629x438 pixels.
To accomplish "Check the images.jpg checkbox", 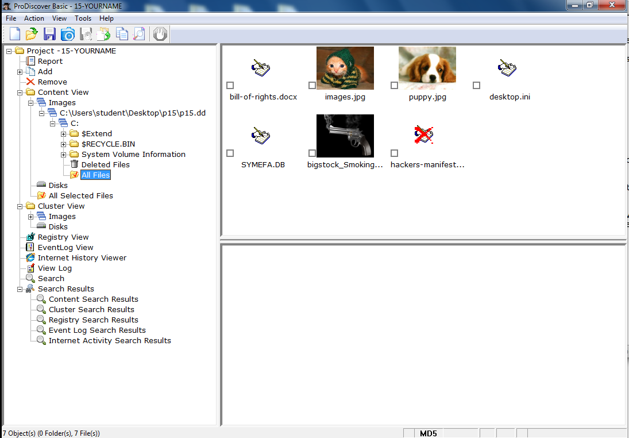I will coord(312,86).
